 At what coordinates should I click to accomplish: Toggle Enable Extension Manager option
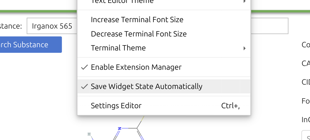tap(164, 67)
